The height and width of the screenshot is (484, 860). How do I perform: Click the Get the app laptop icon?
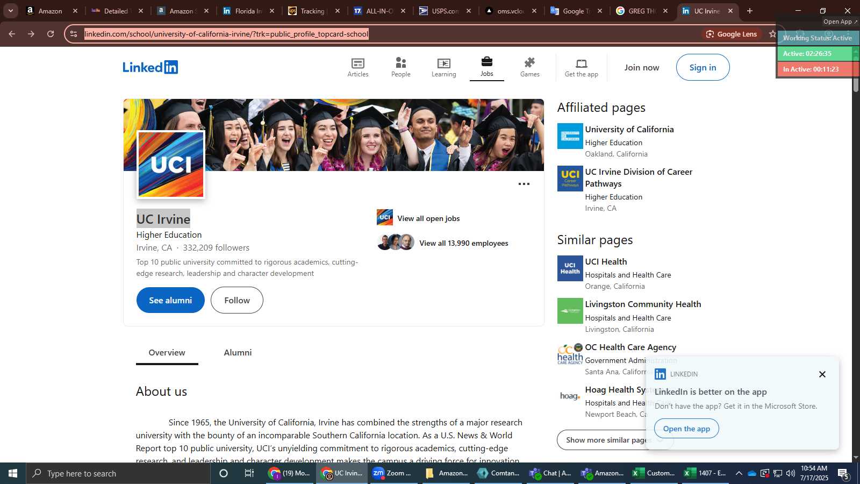pyautogui.click(x=581, y=67)
